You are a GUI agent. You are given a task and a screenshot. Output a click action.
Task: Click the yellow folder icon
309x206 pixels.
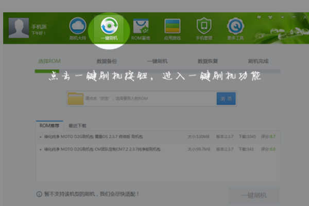pyautogui.click(x=76, y=98)
